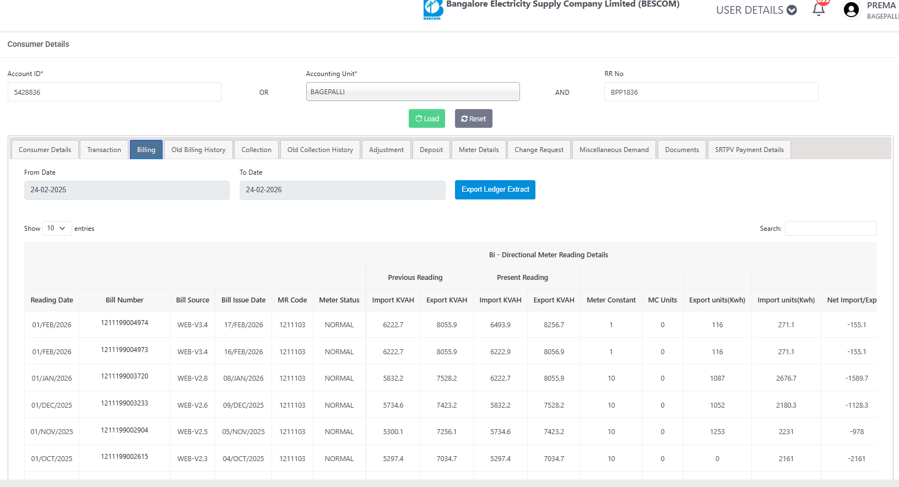Select the Old Billing History tab

pos(198,150)
